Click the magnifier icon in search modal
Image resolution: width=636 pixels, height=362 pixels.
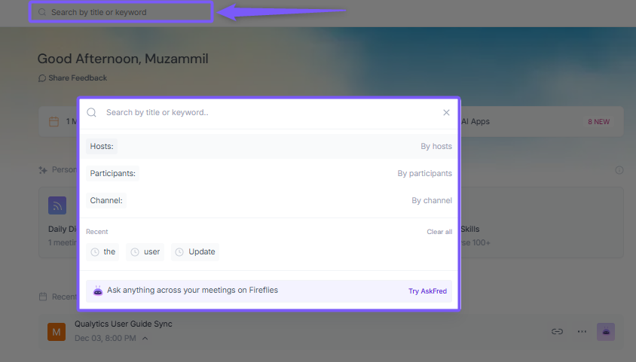92,113
